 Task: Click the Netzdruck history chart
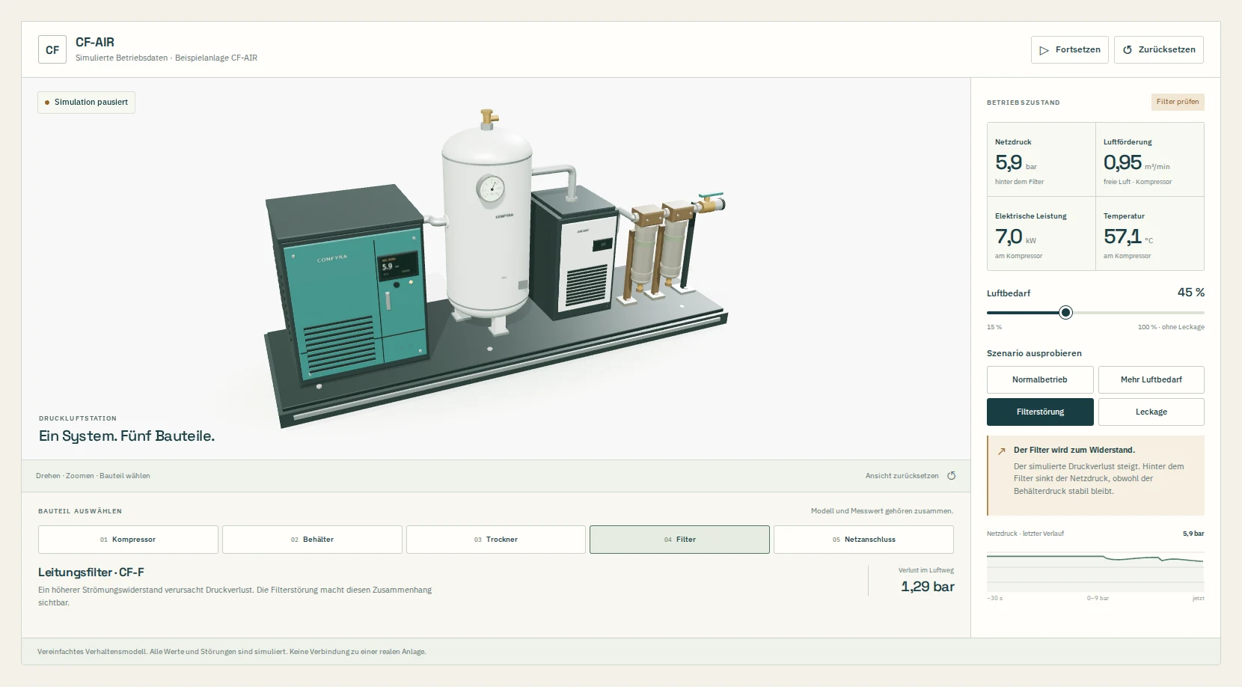[x=1095, y=571]
